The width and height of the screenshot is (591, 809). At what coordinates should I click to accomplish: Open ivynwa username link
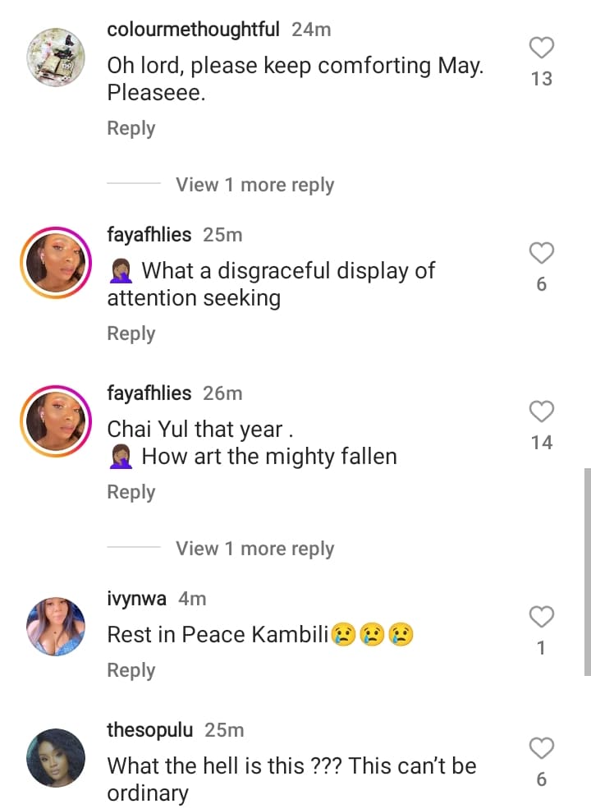pos(137,599)
